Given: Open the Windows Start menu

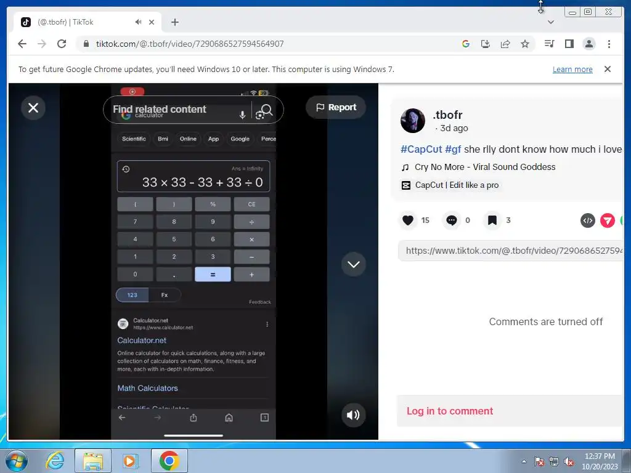Looking at the screenshot, I should tap(17, 461).
